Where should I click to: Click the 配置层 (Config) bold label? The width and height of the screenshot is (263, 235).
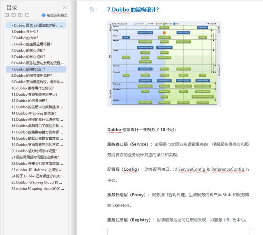tap(123, 169)
